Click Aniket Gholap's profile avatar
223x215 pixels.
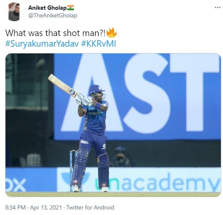(14, 12)
